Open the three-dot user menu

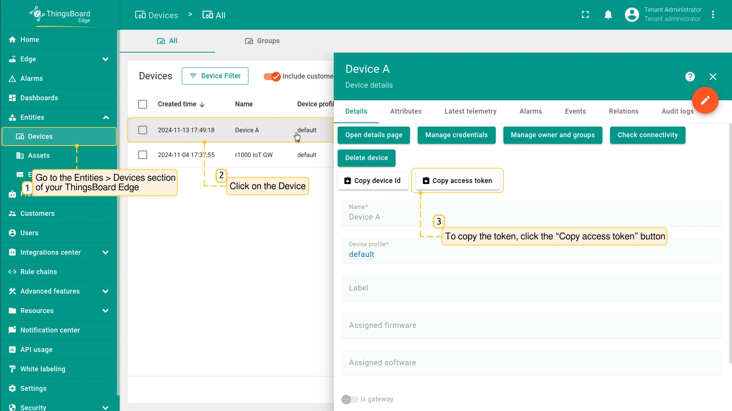(x=713, y=15)
